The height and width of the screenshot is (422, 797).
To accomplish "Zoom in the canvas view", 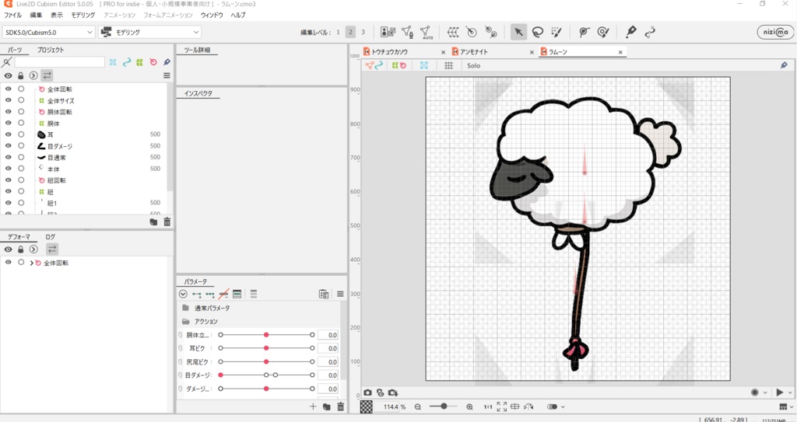I will pyautogui.click(x=469, y=406).
